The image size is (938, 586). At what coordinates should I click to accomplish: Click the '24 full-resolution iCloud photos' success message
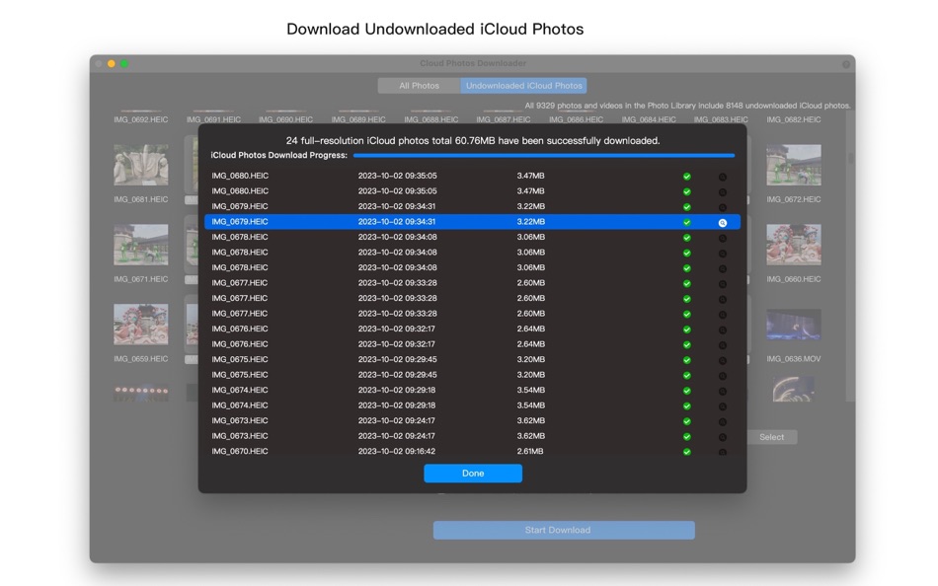click(x=473, y=141)
